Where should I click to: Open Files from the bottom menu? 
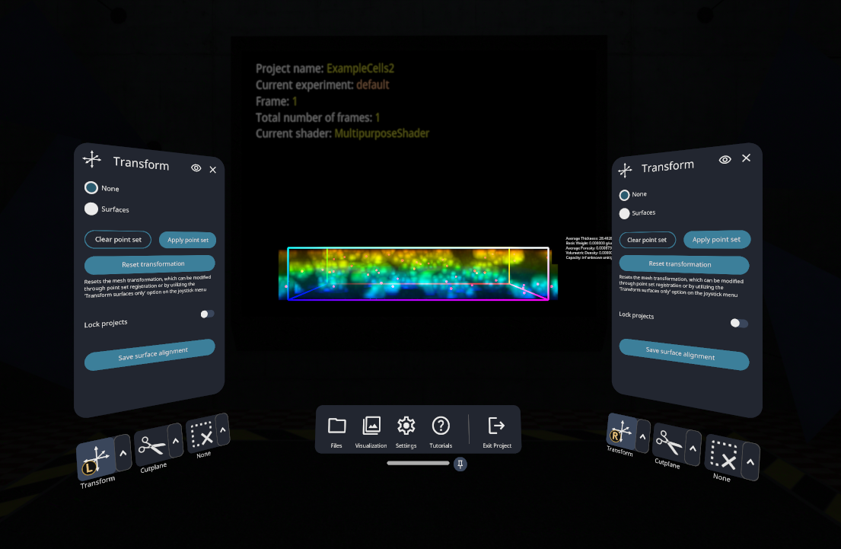click(x=336, y=432)
